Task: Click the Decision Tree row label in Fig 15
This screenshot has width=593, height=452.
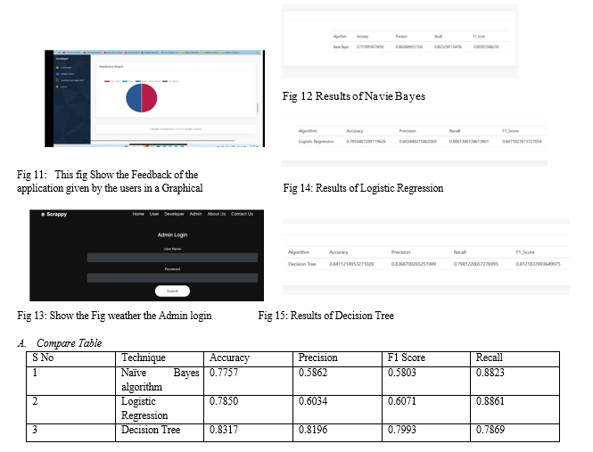Action: [x=301, y=264]
